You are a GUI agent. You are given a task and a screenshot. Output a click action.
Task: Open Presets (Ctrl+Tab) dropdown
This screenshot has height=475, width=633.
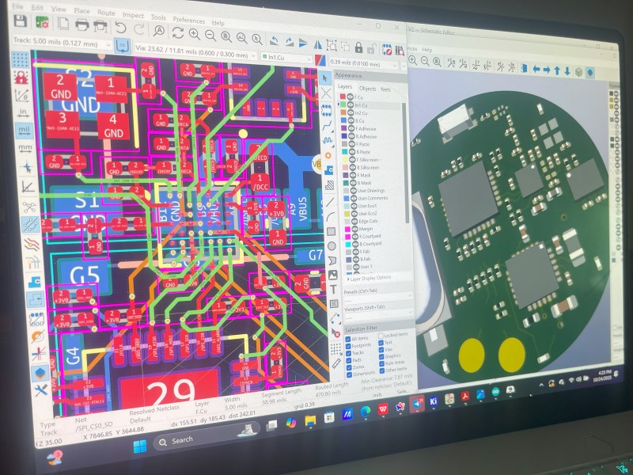click(x=377, y=299)
